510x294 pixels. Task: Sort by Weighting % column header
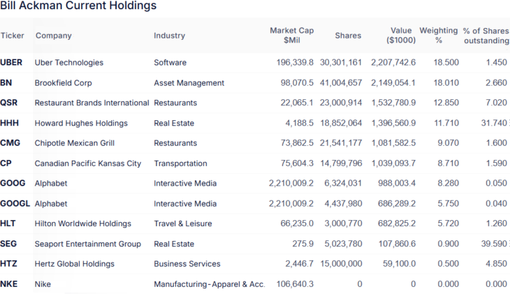point(439,36)
